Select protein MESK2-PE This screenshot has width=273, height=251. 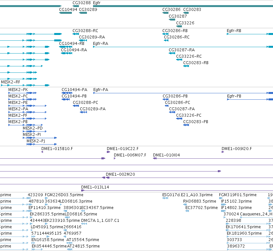point(18,103)
